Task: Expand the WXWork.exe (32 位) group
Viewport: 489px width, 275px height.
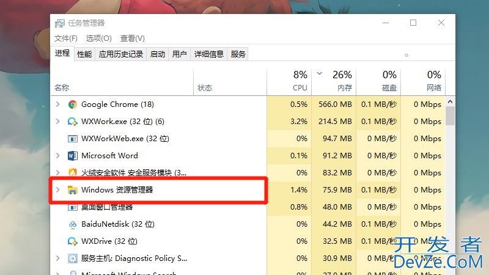Action: [57, 121]
